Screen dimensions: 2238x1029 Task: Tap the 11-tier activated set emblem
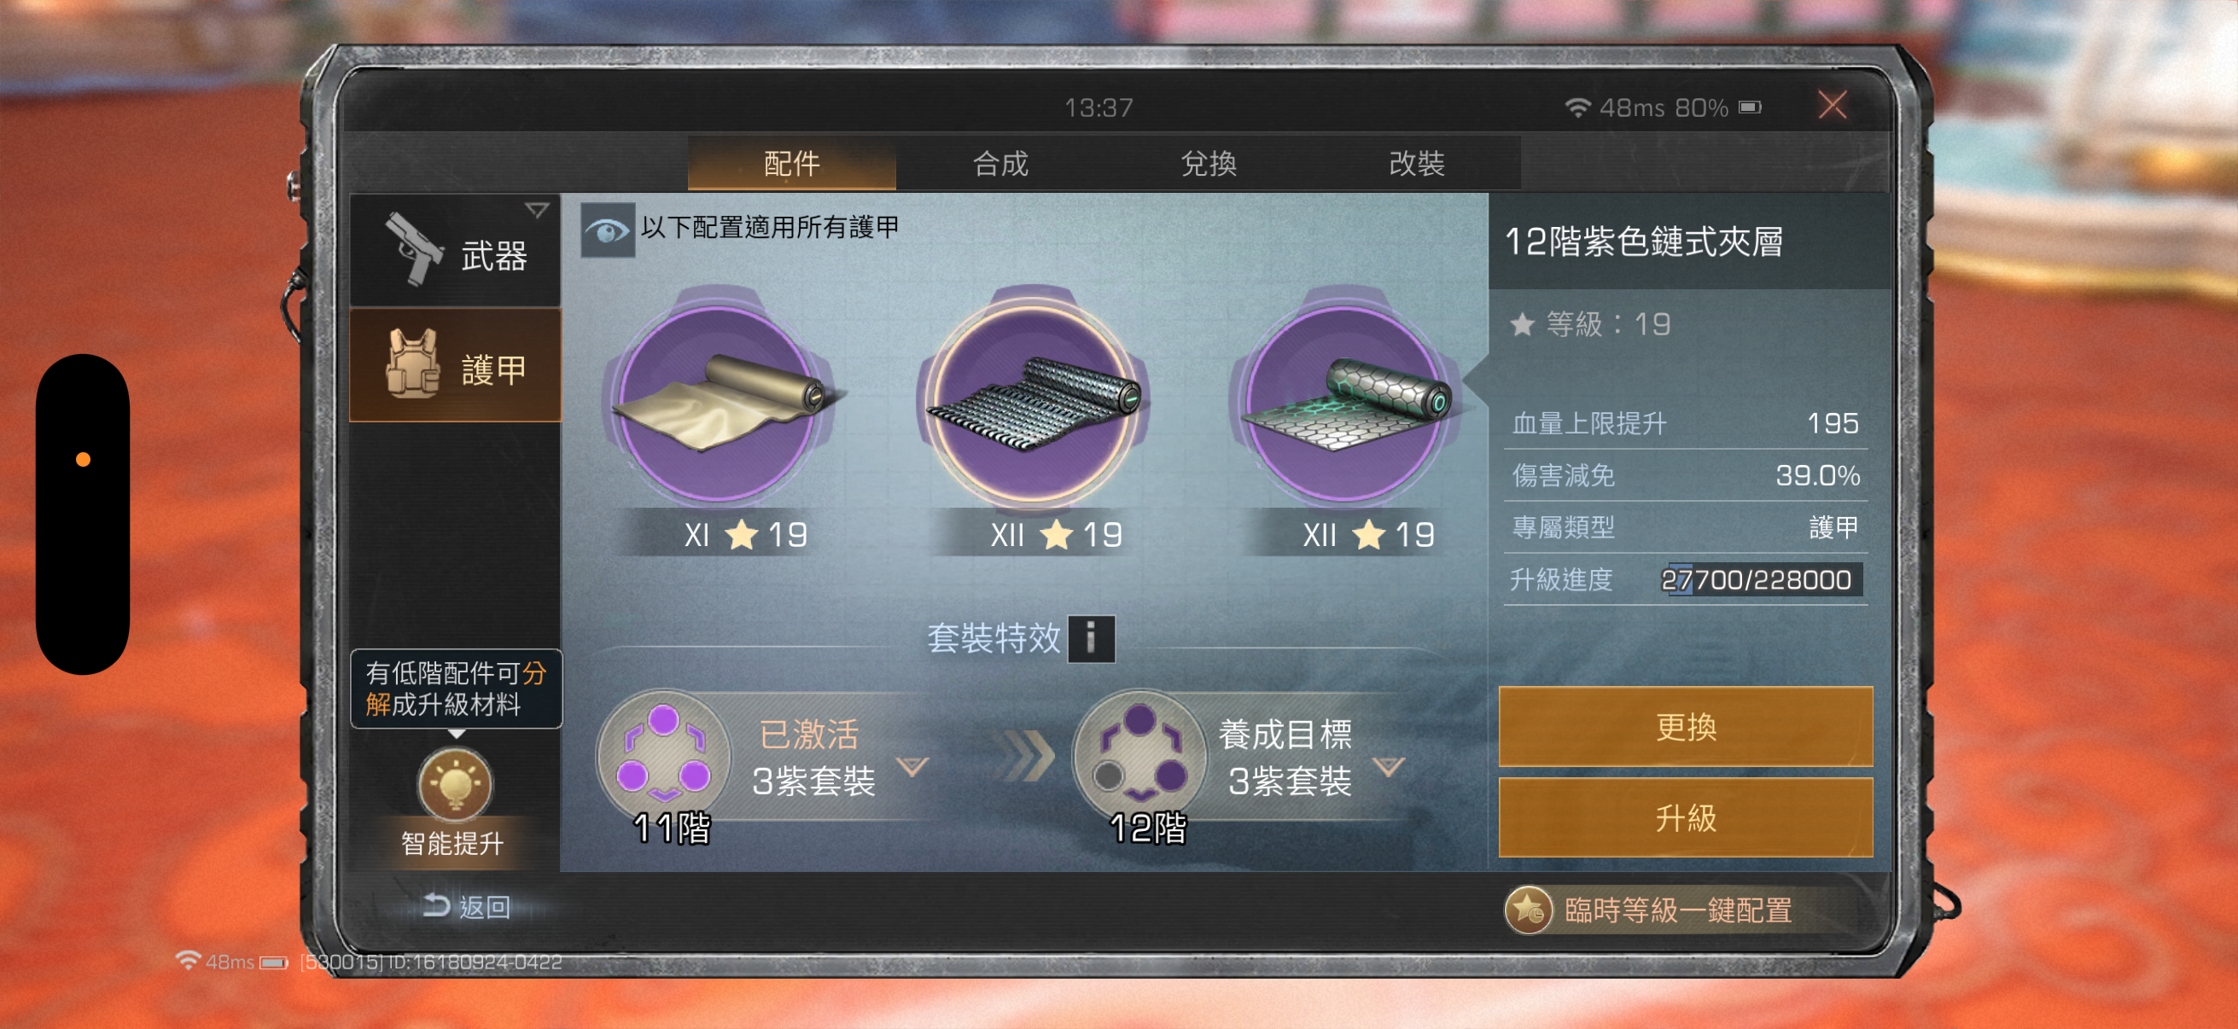pos(663,754)
